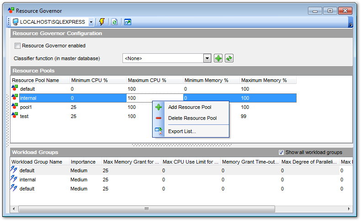
Task: Sort by Resource Pool Name column header
Action: [x=40, y=80]
